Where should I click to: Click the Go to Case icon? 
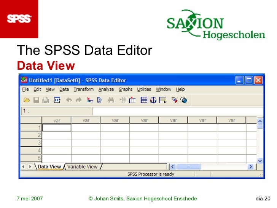[90, 100]
